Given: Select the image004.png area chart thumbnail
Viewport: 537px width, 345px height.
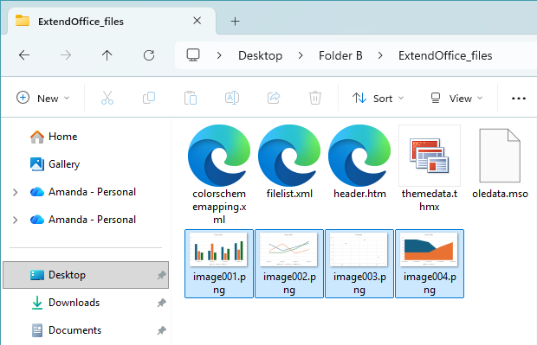Looking at the screenshot, I should (x=429, y=250).
